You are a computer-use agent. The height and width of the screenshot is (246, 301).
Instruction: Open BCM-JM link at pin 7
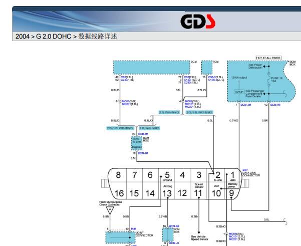(x=246, y=105)
